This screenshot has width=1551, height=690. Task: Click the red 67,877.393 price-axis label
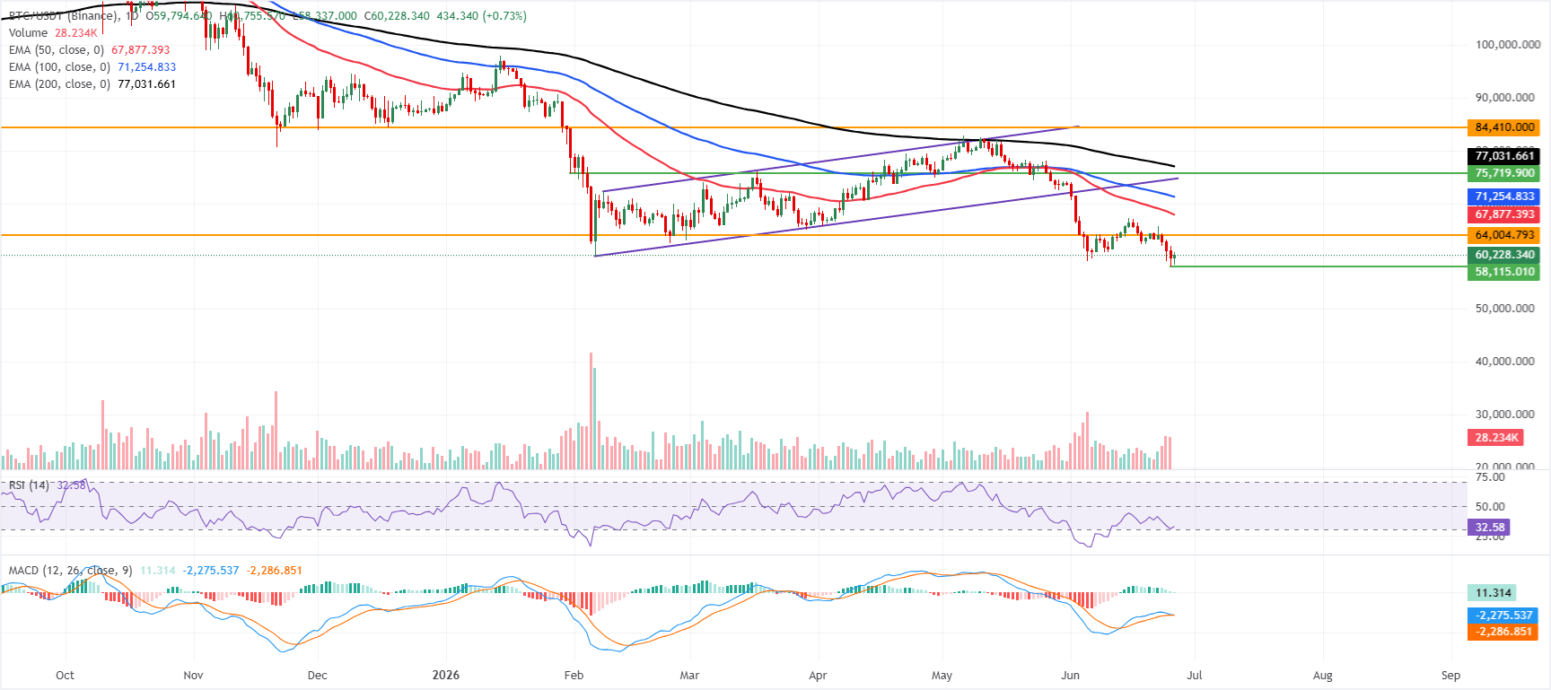click(x=1503, y=214)
